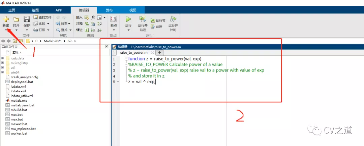The height and width of the screenshot is (146, 364).
Task: Expand the win64 folder
Action: pyautogui.click(x=2, y=72)
